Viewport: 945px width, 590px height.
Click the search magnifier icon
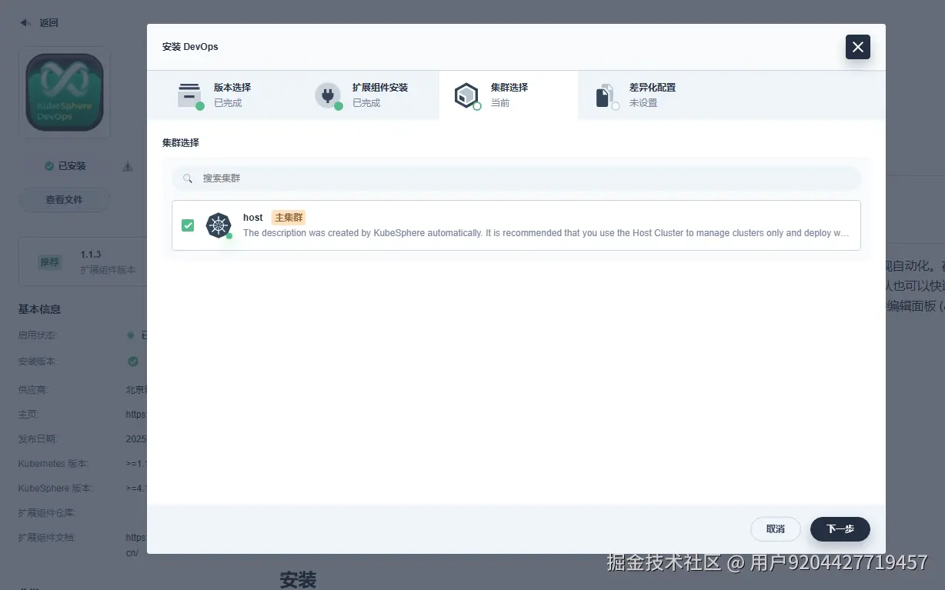[x=187, y=178]
